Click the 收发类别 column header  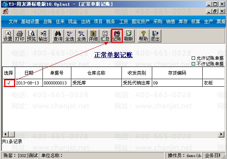(x=137, y=73)
